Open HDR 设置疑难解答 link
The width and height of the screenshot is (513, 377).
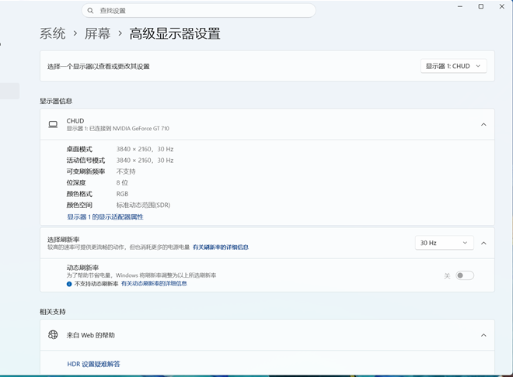[93, 364]
